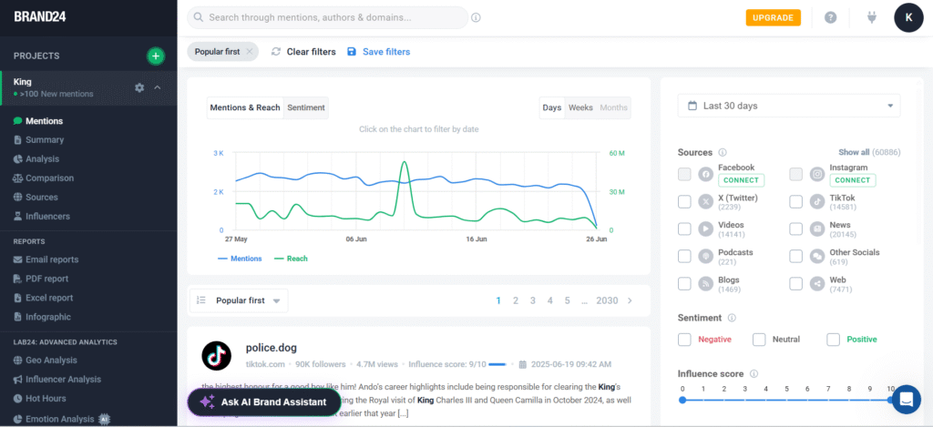Click the Podcasts source icon
The width and height of the screenshot is (933, 427).
pos(706,257)
